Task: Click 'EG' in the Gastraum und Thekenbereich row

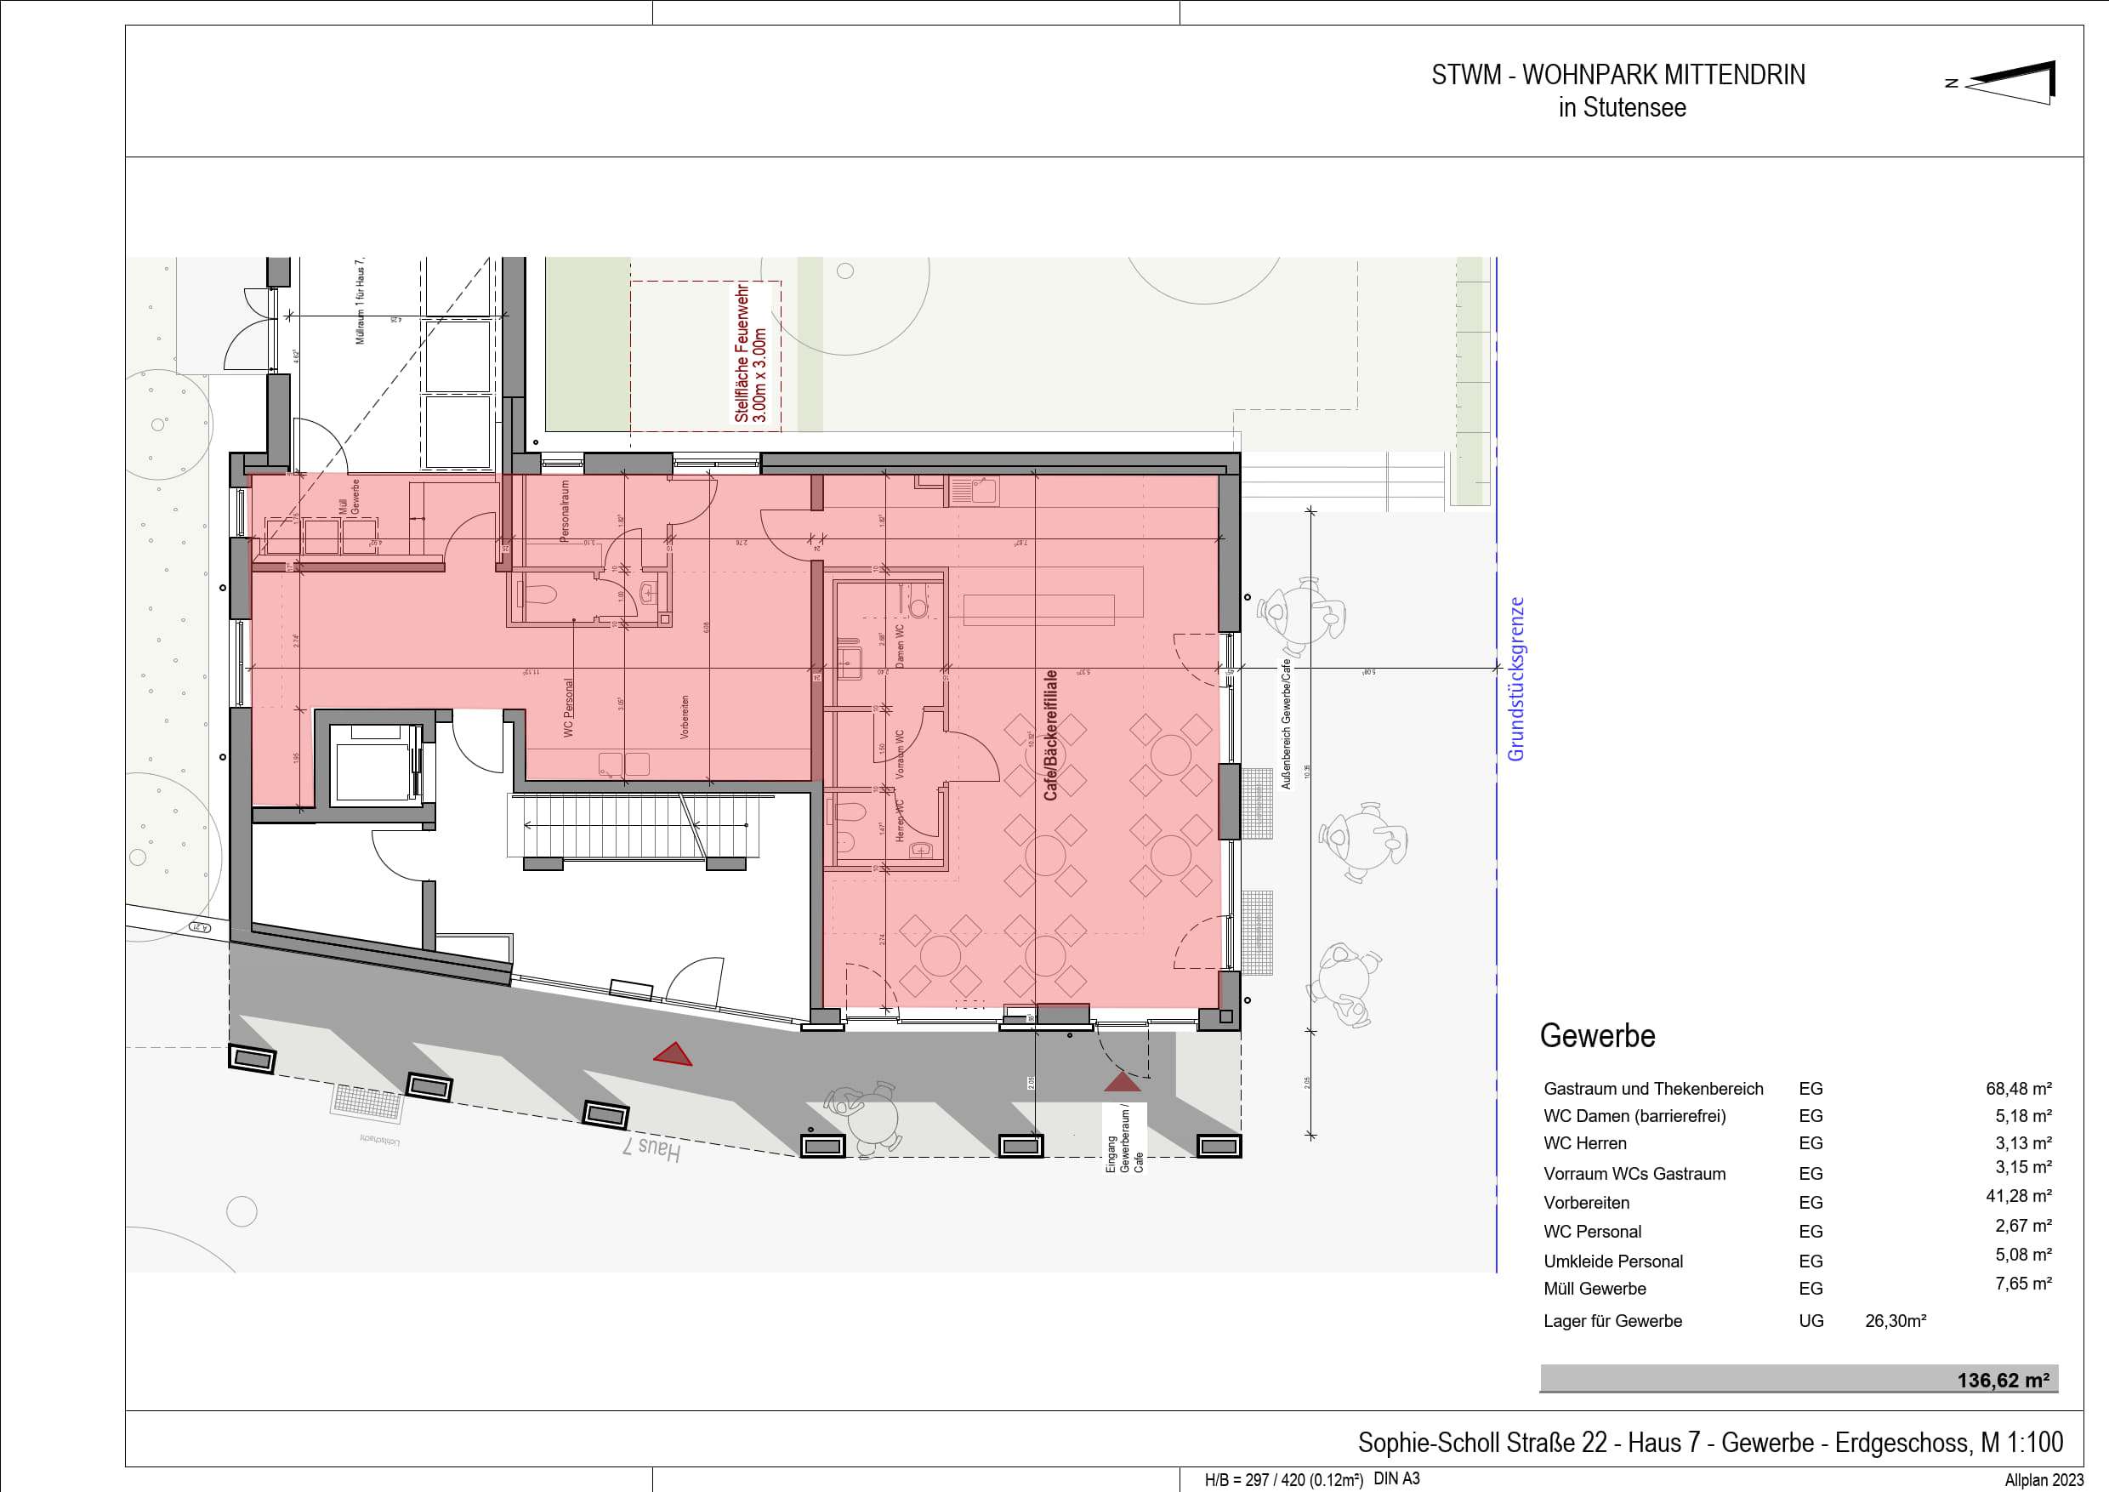Action: point(1811,1089)
